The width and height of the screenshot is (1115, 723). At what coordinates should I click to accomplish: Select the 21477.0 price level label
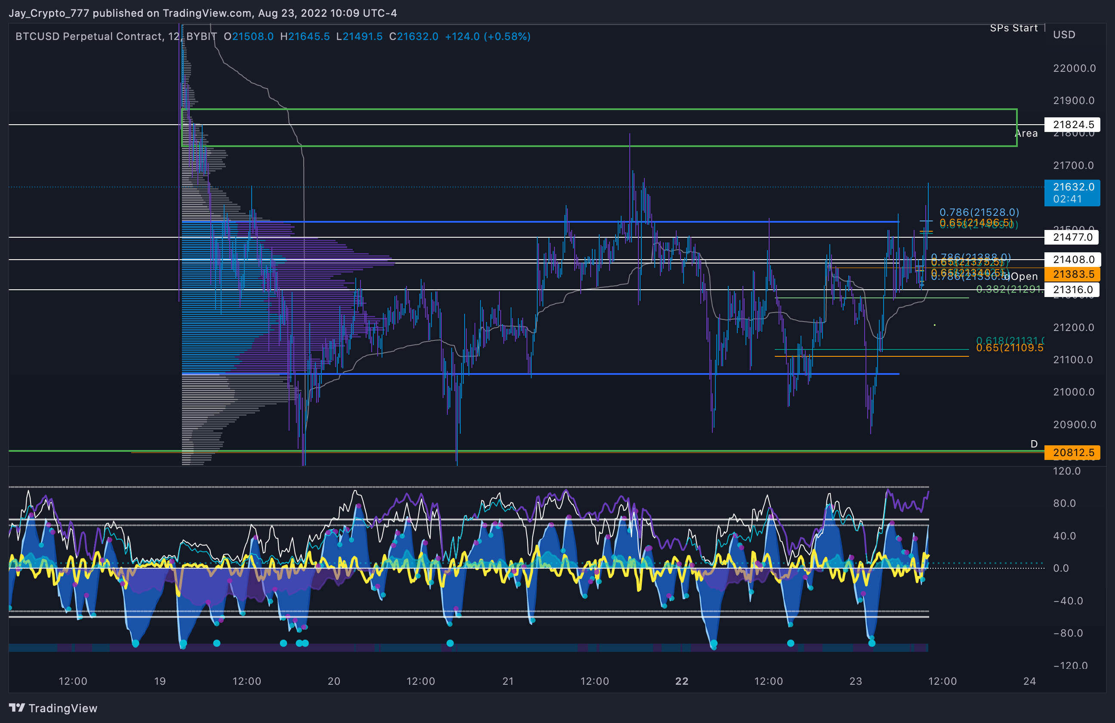coord(1072,237)
